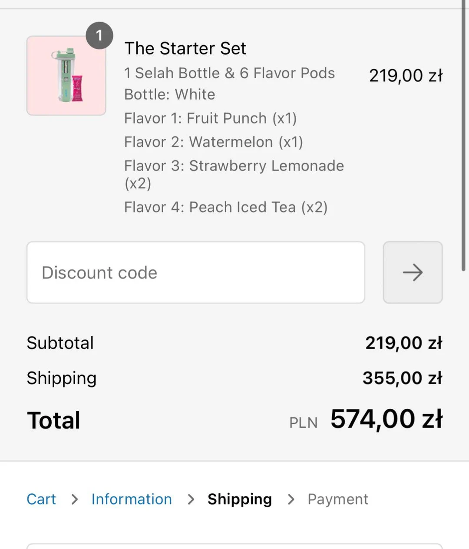Click the Shipping cost of 355,00 zł

402,378
